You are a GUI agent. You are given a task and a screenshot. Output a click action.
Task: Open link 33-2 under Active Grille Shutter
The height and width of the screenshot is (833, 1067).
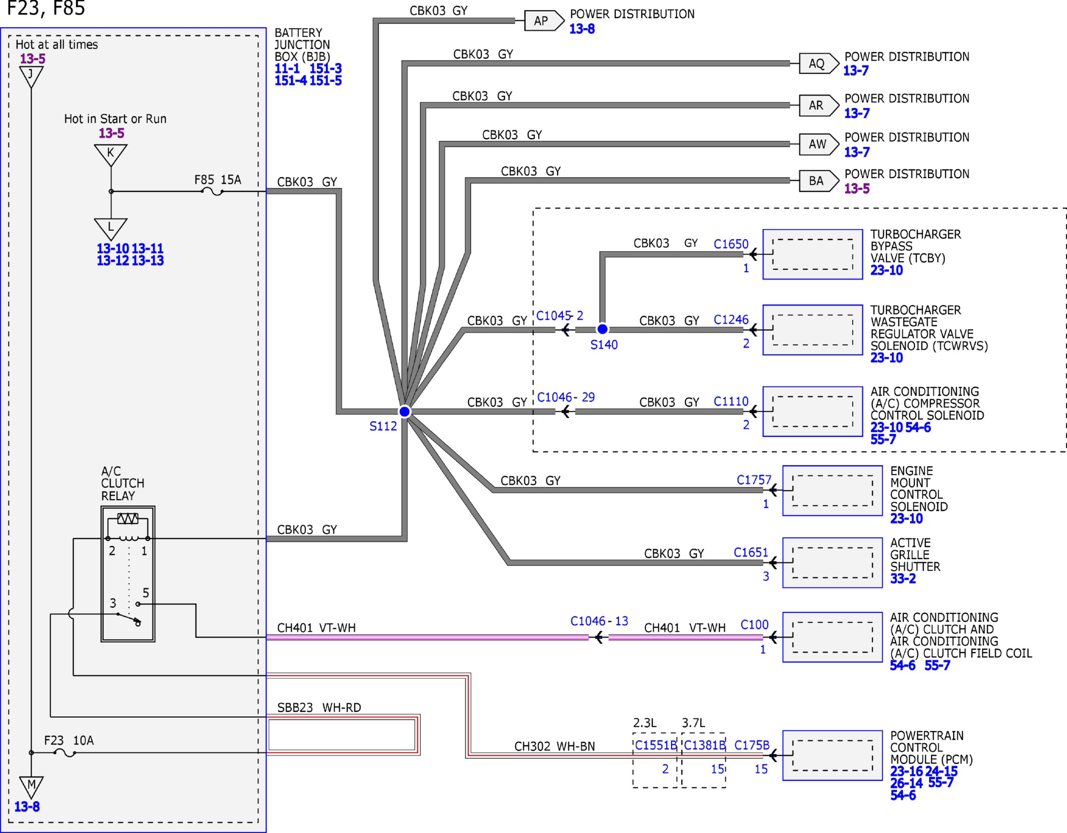pos(903,579)
